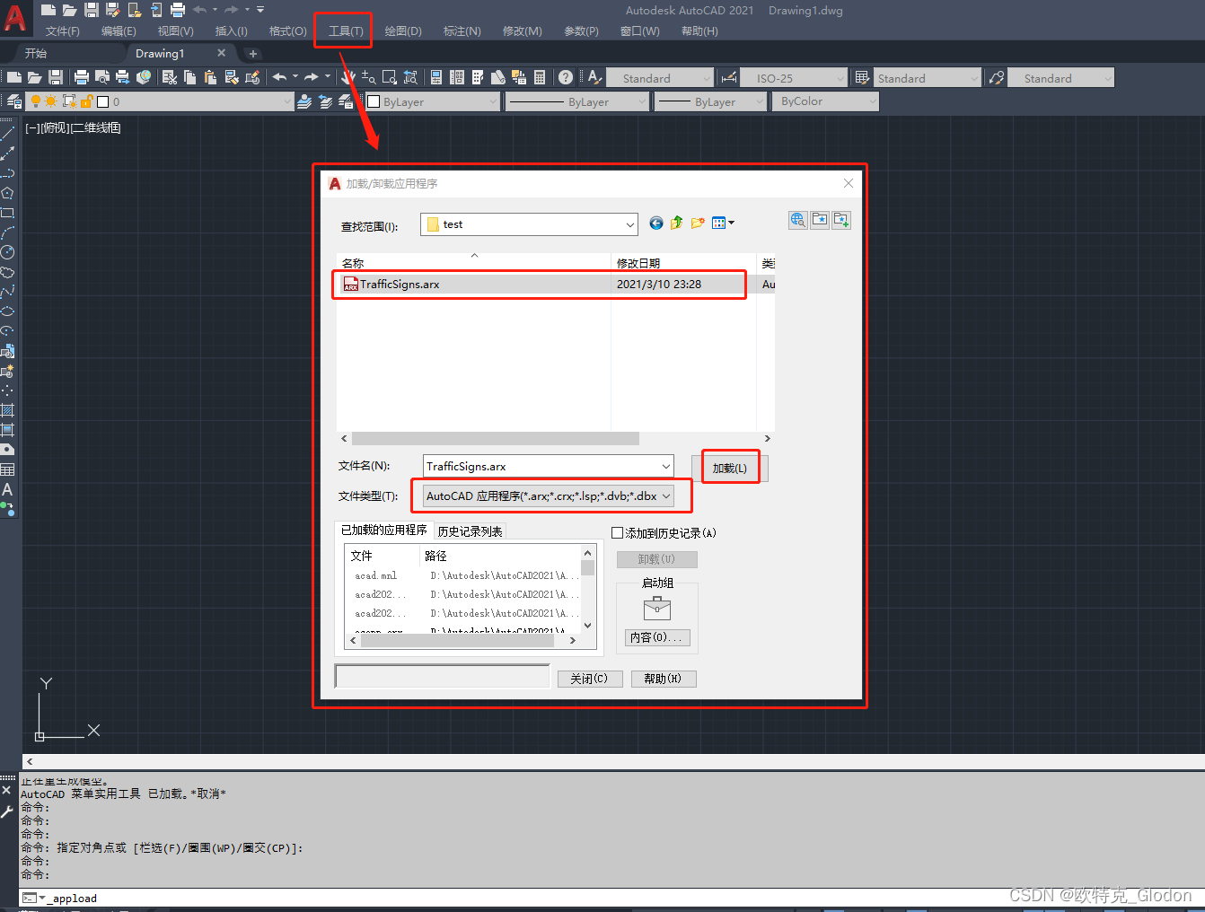
Task: Open the Help question mark icon
Action: (565, 77)
